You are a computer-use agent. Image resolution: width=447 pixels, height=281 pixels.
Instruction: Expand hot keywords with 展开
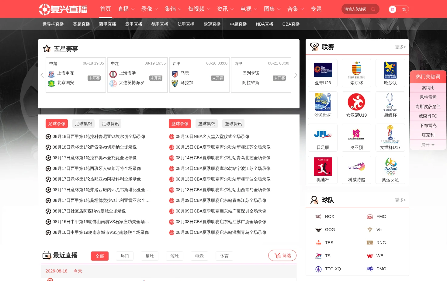pos(428,145)
